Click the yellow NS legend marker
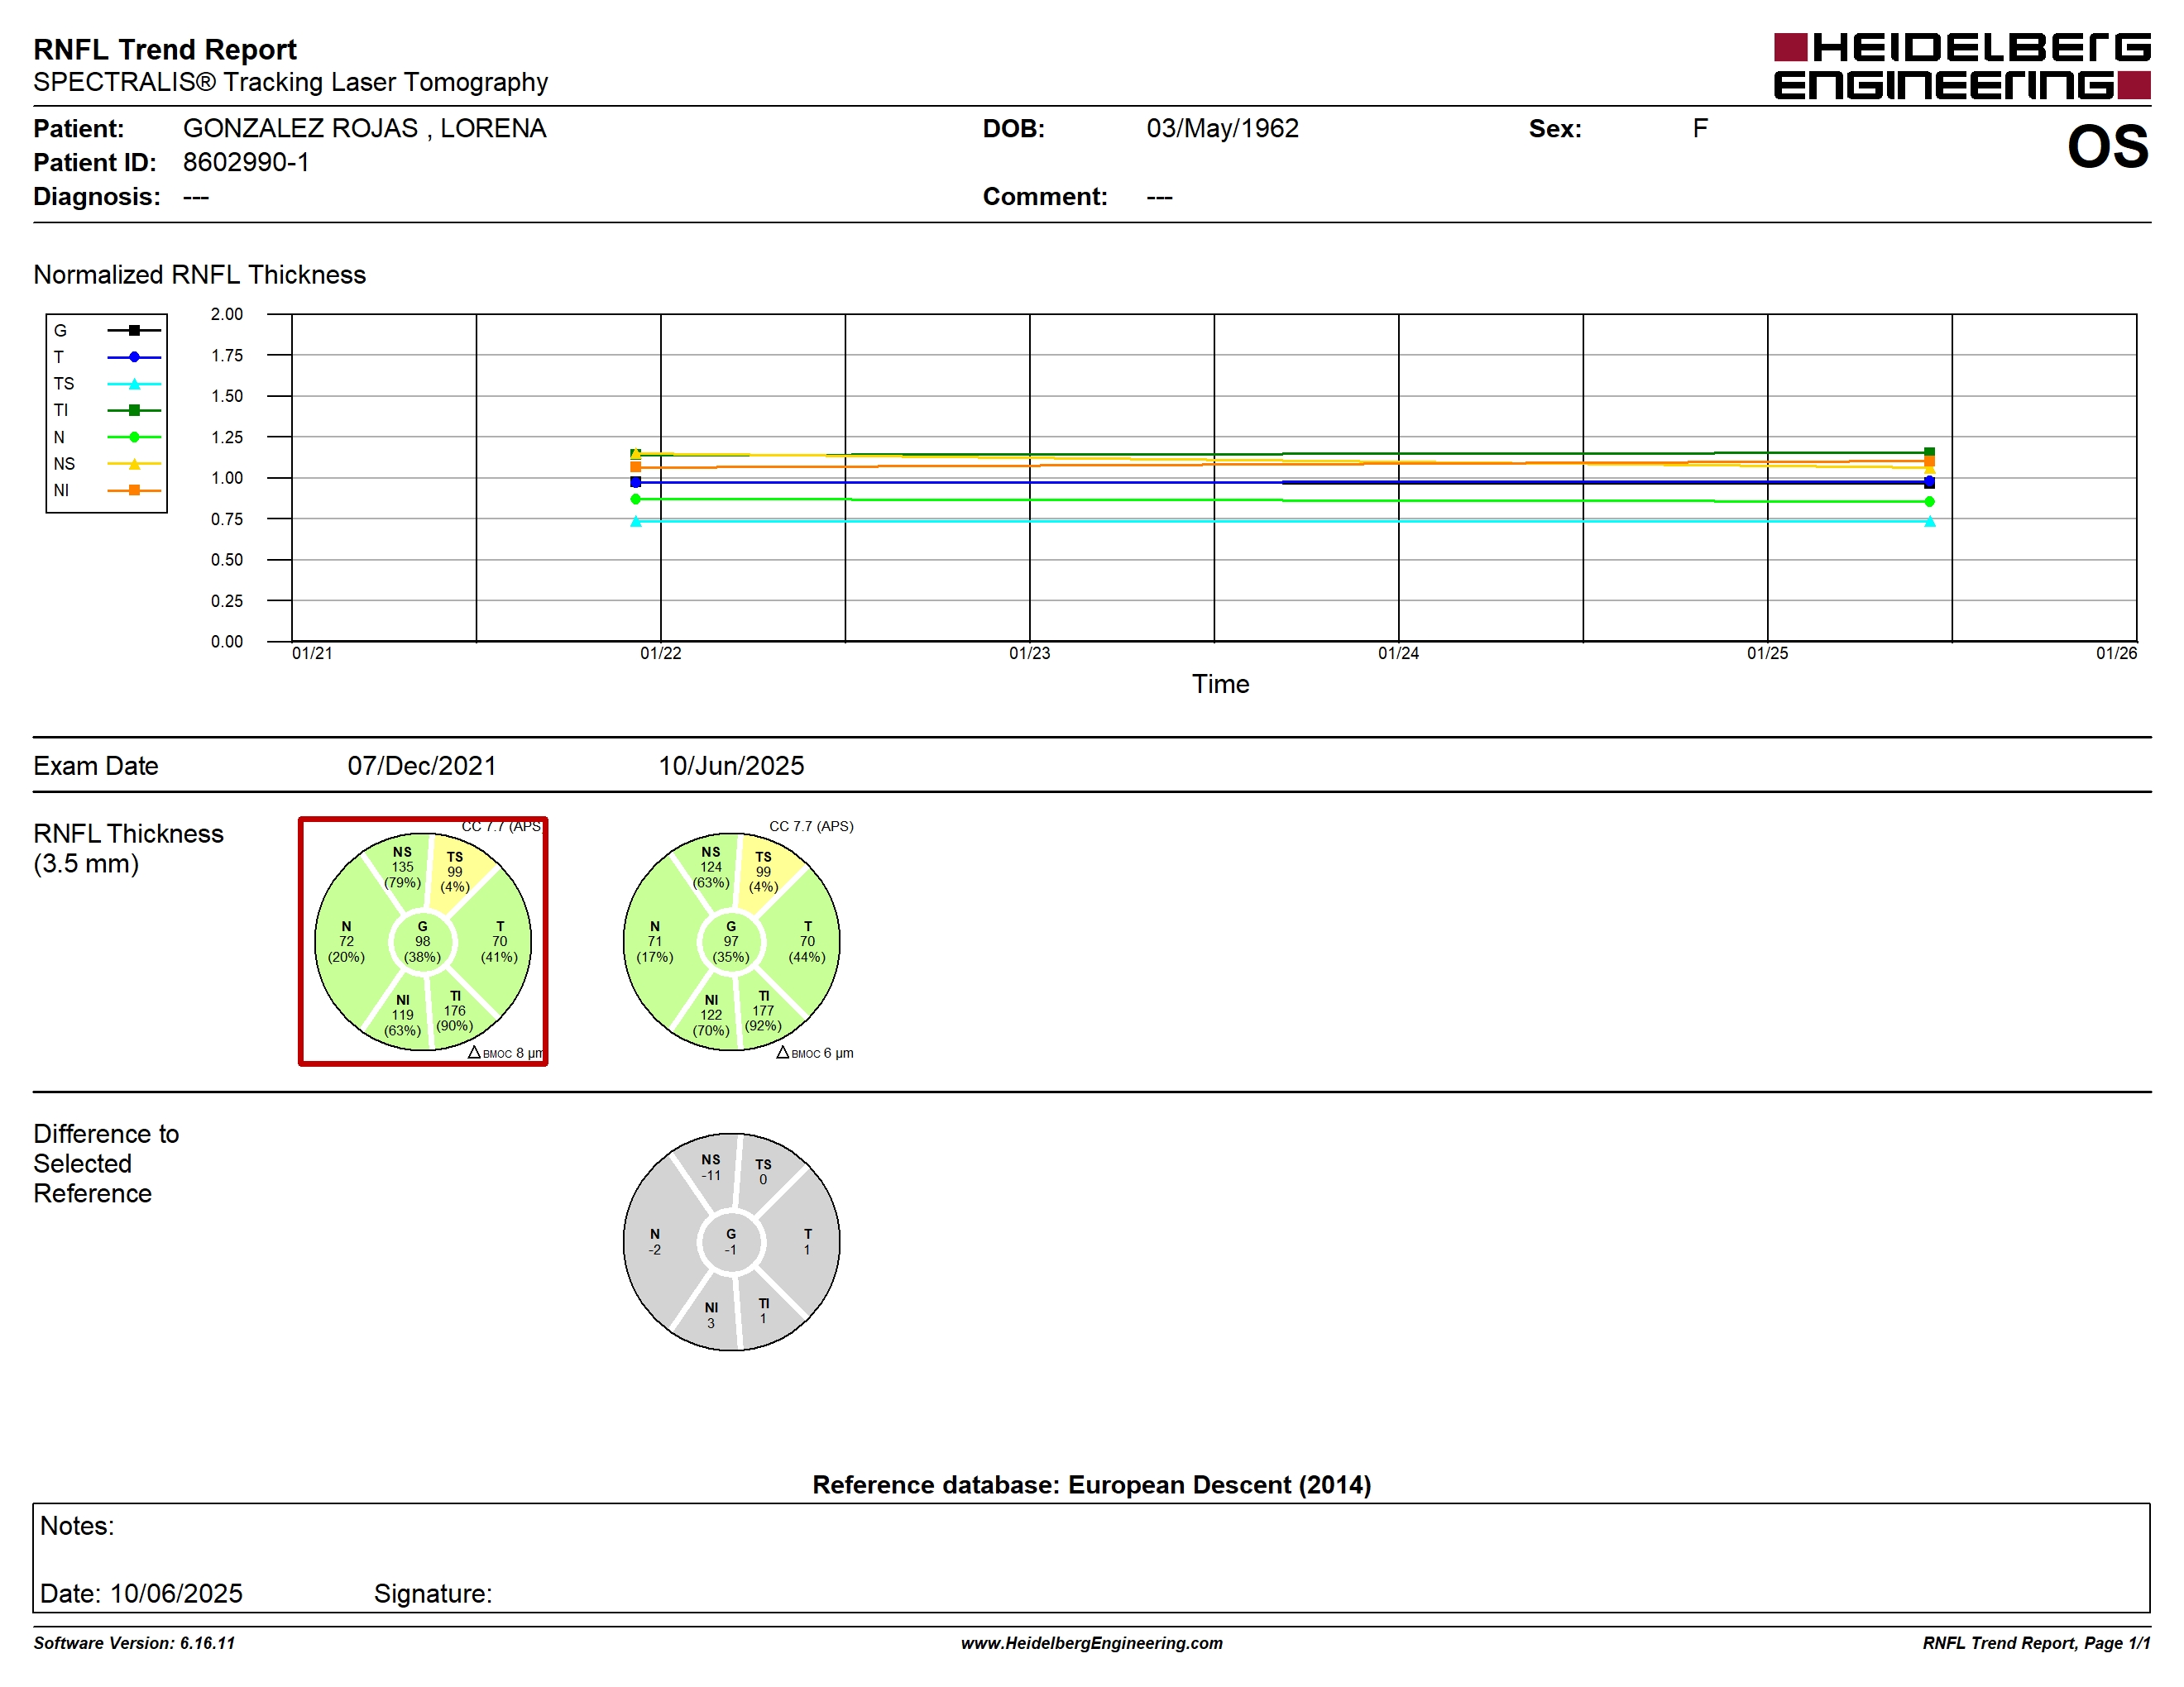Image resolution: width=2184 pixels, height=1687 pixels. (x=134, y=464)
